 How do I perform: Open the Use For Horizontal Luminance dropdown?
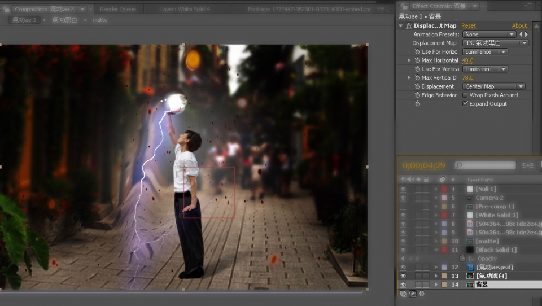pyautogui.click(x=485, y=52)
